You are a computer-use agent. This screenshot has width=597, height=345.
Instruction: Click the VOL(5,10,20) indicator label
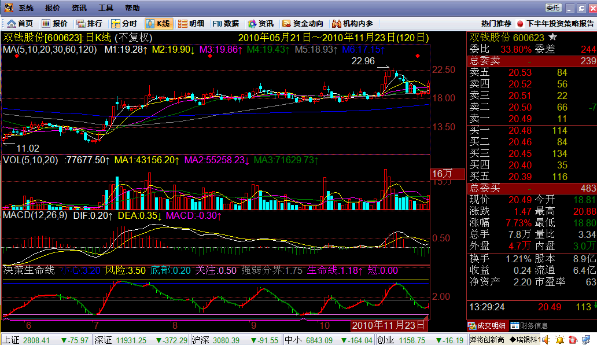(31, 160)
